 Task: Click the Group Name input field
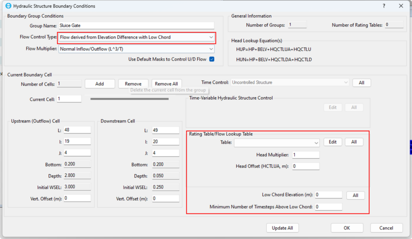pyautogui.click(x=136, y=25)
